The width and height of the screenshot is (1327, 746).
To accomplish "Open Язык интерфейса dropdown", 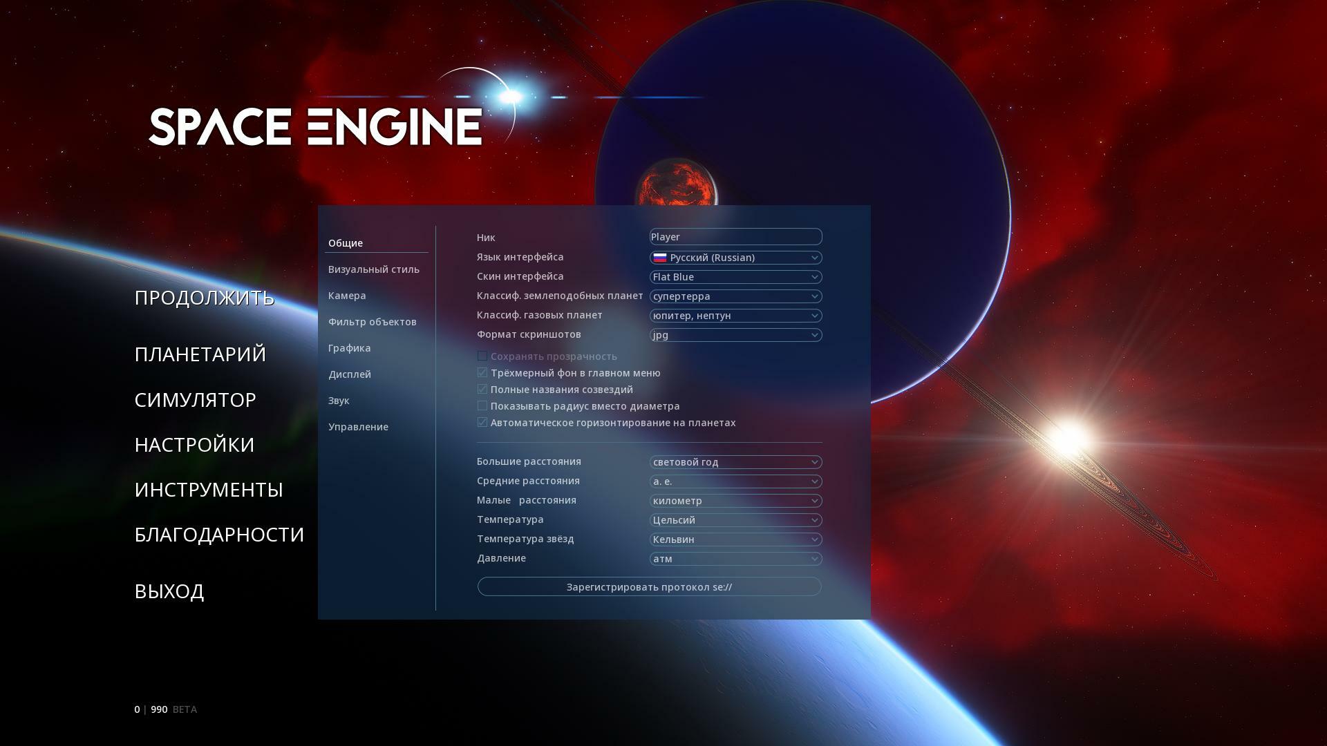I will click(735, 258).
